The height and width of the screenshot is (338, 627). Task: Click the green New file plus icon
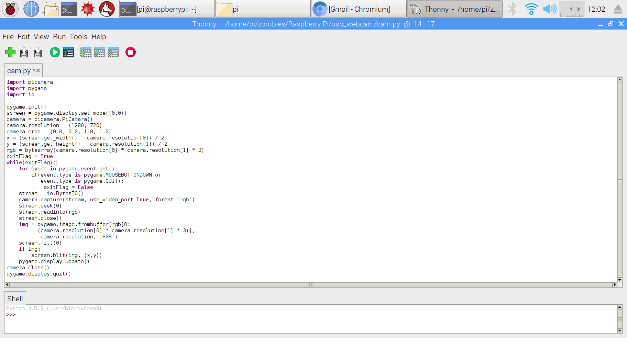[10, 52]
